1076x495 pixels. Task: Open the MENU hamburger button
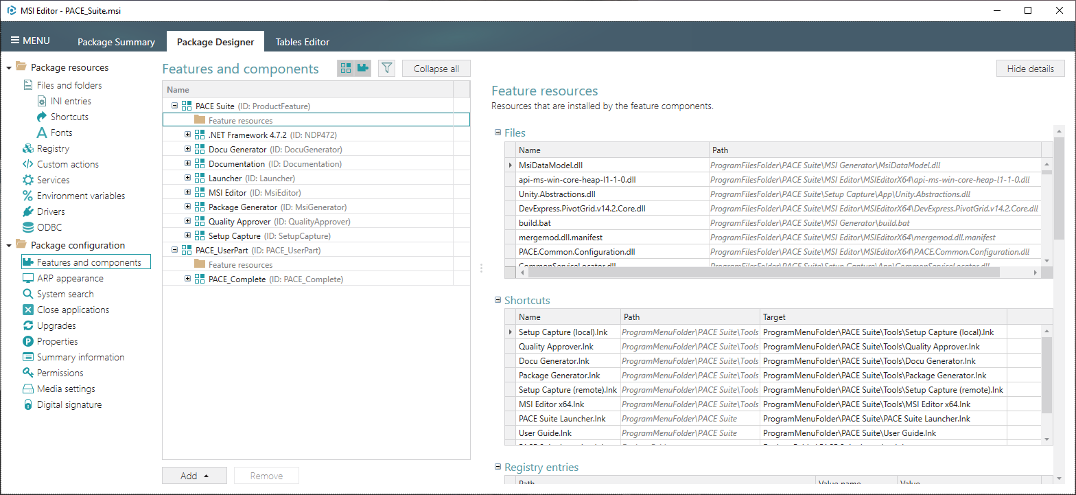tap(30, 41)
